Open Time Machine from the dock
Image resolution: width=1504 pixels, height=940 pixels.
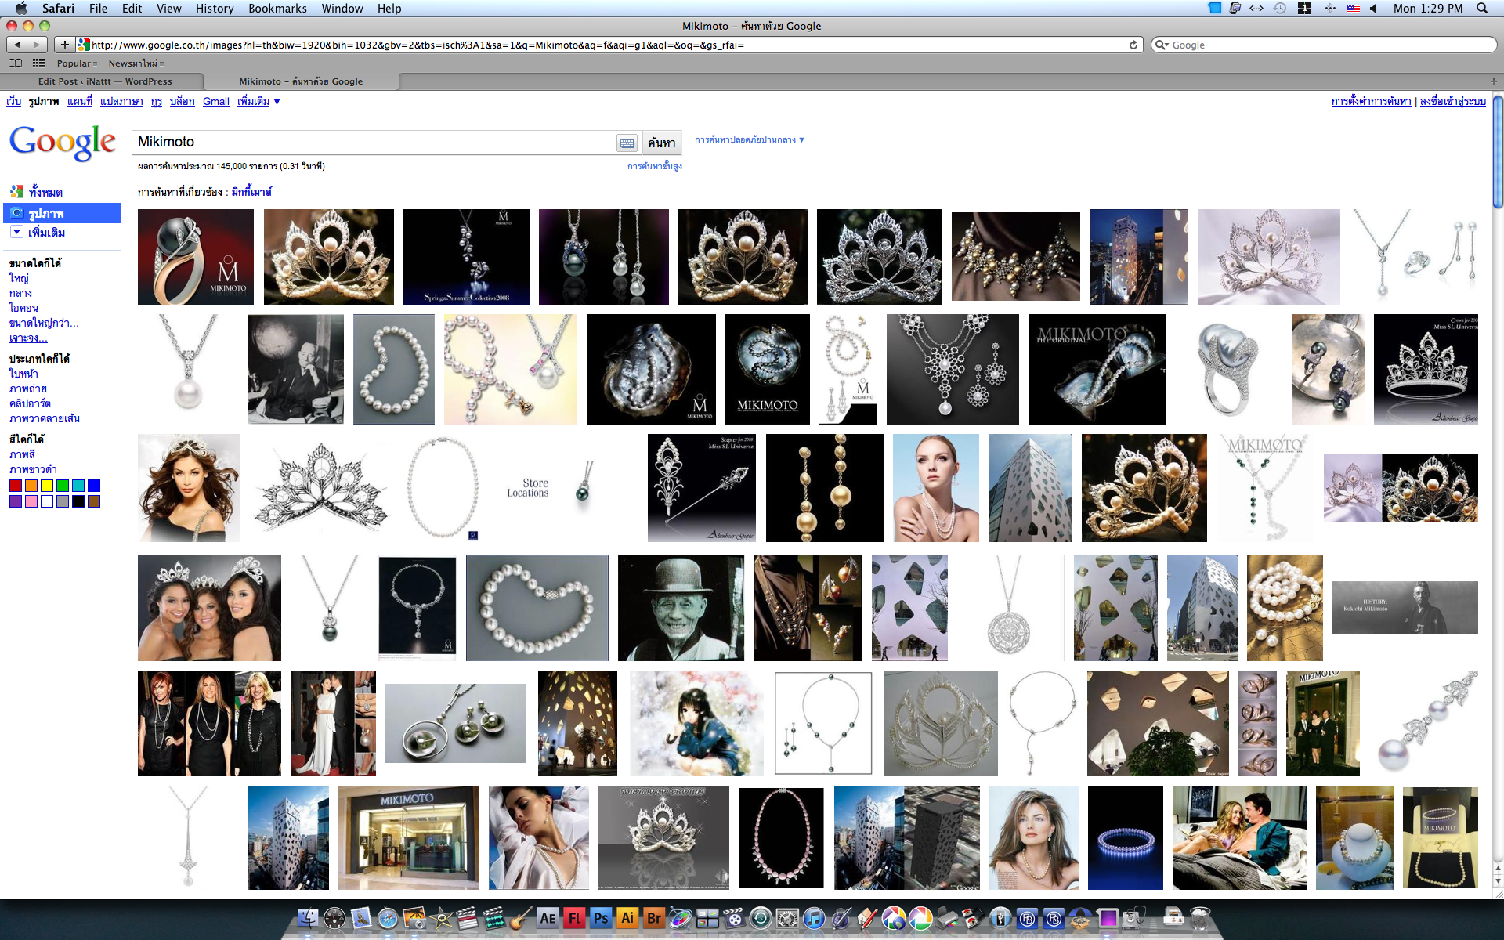(761, 917)
